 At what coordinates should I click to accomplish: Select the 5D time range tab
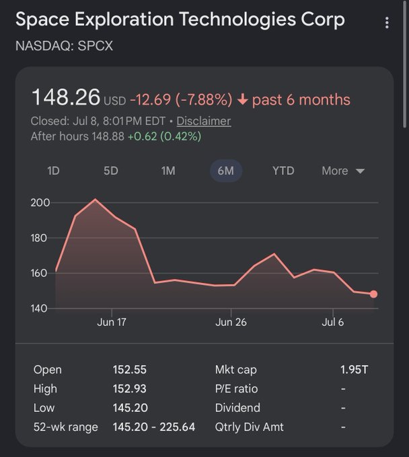tap(111, 171)
